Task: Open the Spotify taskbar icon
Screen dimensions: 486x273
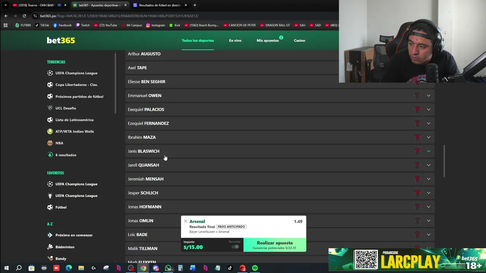Action: [x=255, y=268]
